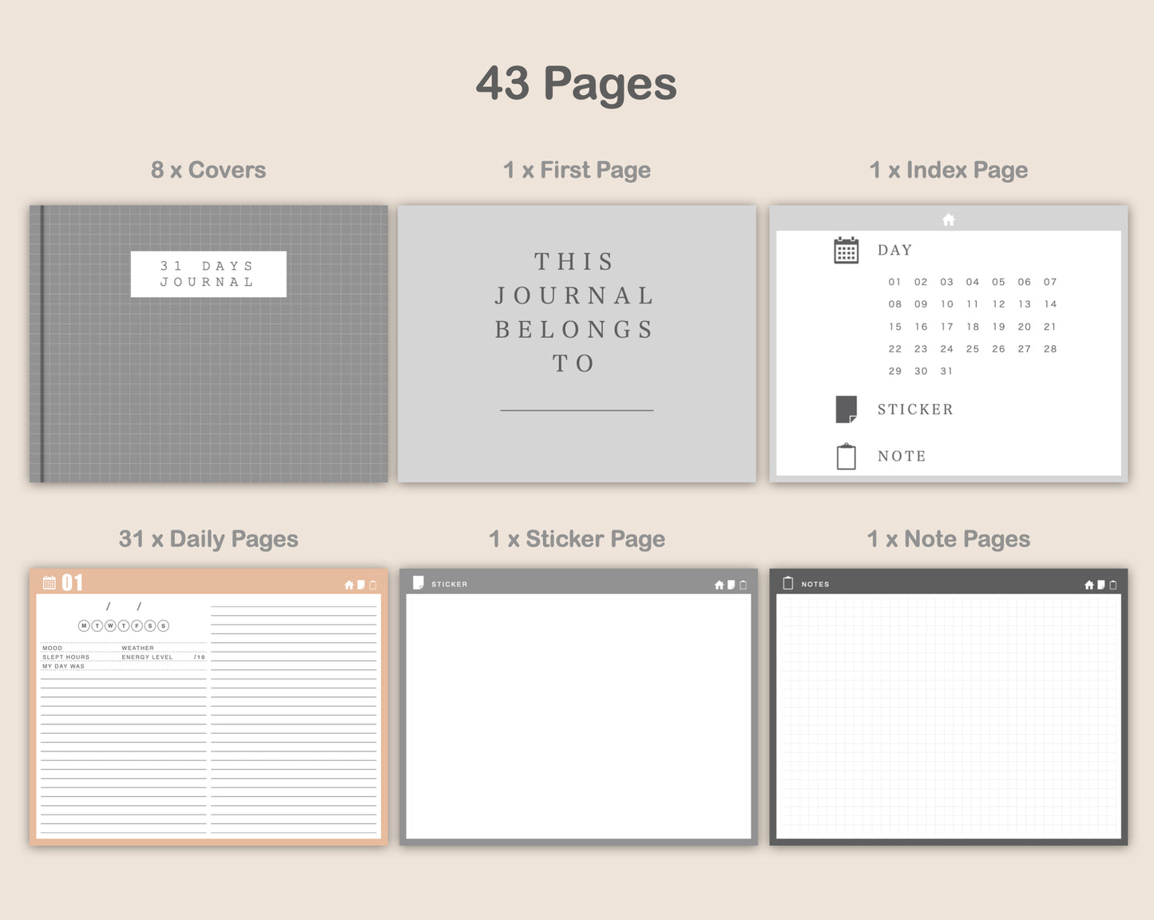Screen dimensions: 1154x920
Task: Open the NOTE section link in index
Action: [902, 456]
